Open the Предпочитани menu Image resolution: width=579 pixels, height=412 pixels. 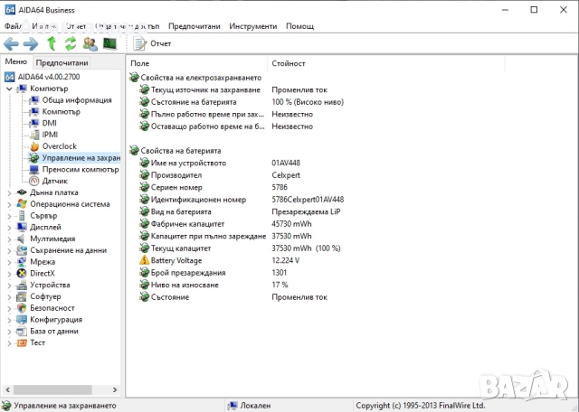point(195,26)
